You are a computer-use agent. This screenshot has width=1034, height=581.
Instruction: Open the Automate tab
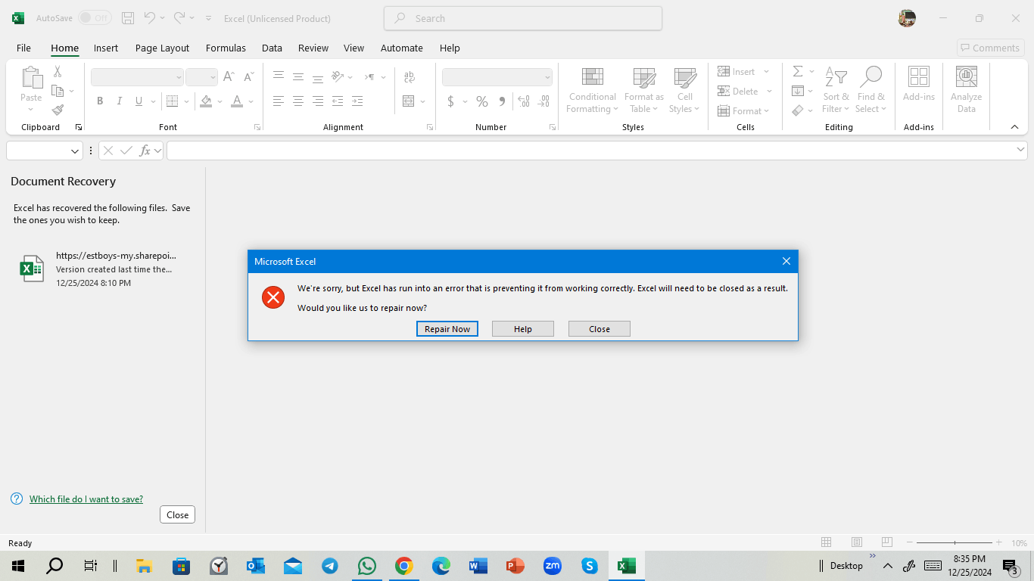pyautogui.click(x=402, y=48)
